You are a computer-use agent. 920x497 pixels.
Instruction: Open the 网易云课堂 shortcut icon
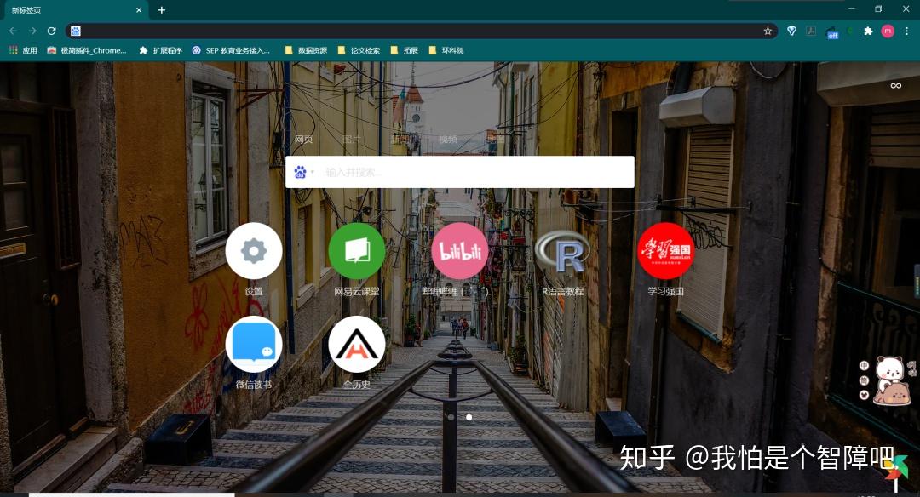357,251
